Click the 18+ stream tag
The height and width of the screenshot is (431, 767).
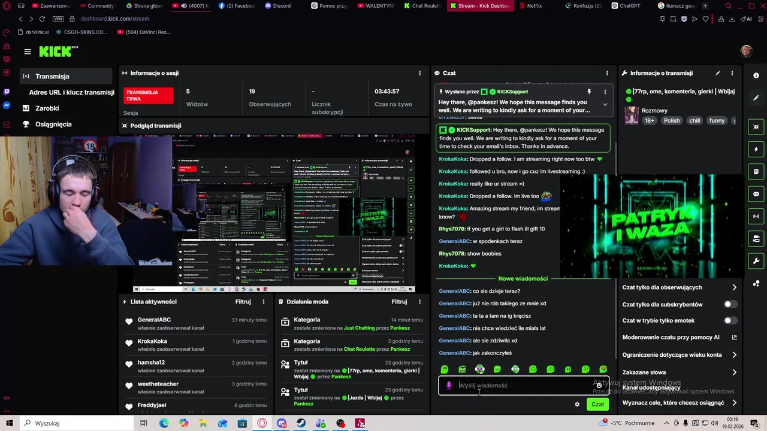(x=650, y=120)
